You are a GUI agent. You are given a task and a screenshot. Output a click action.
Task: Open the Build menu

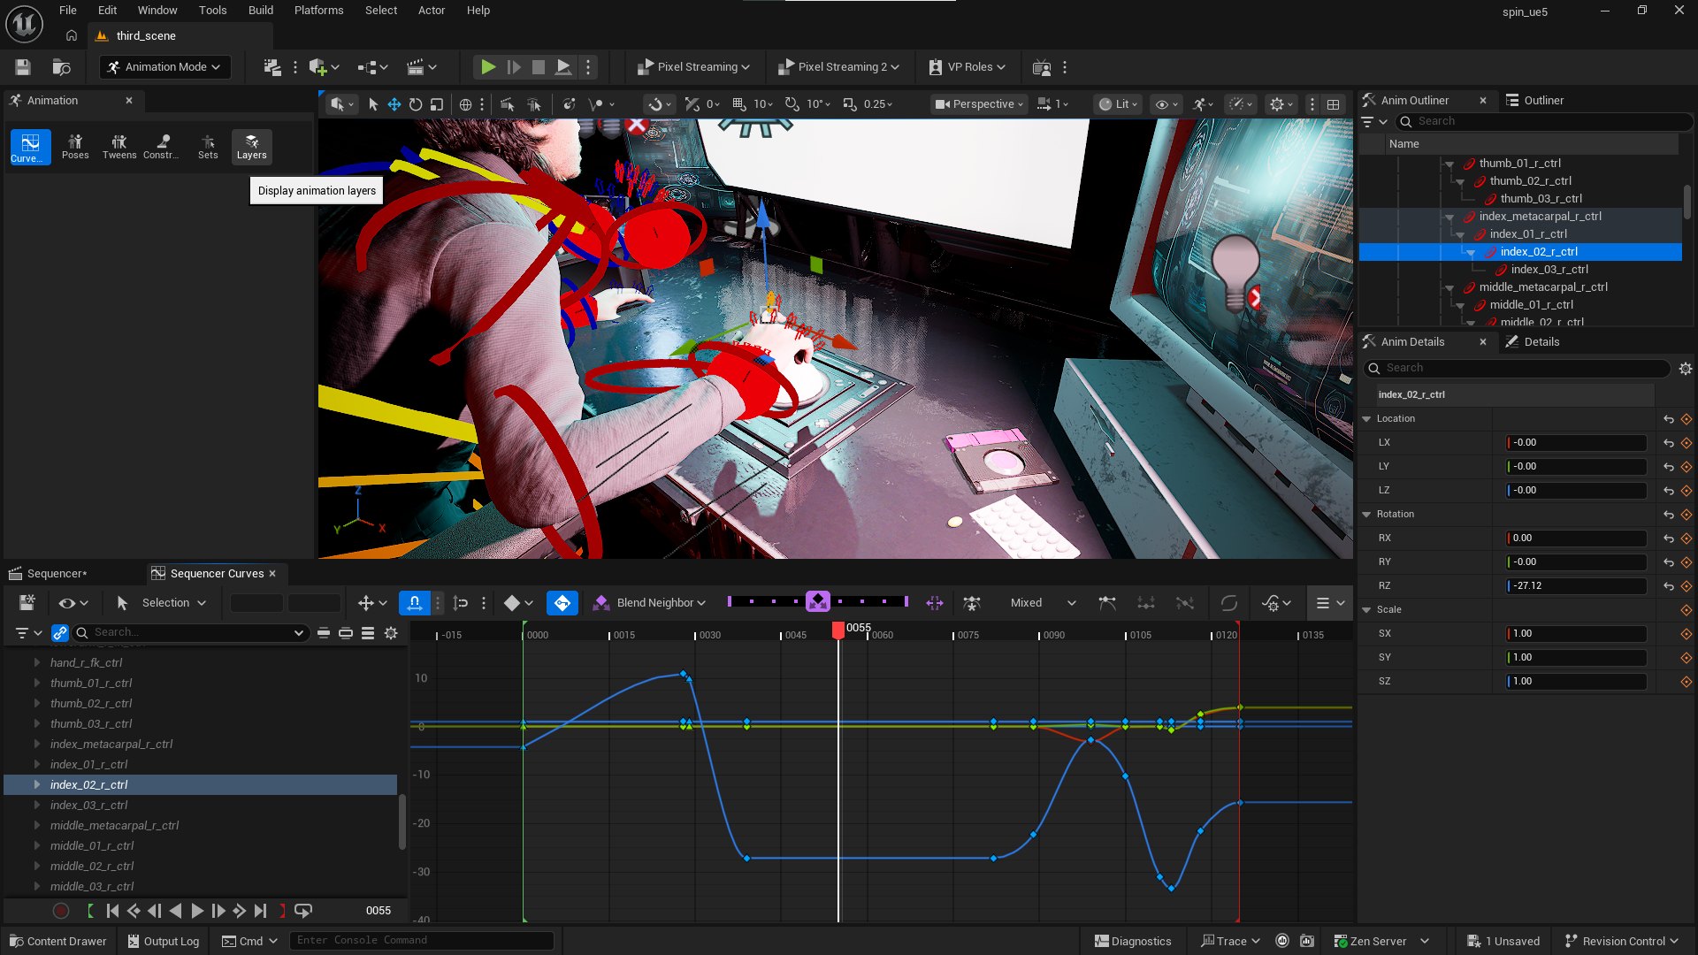pyautogui.click(x=260, y=11)
